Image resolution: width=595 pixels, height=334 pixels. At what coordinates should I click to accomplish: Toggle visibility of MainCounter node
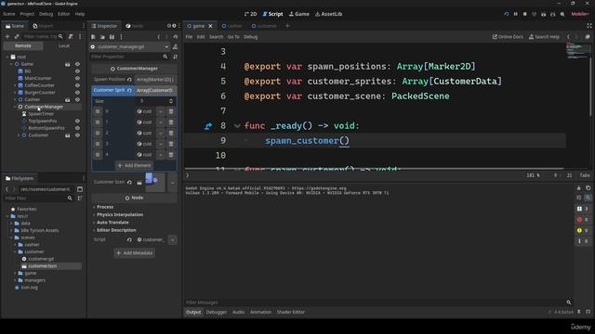77,78
